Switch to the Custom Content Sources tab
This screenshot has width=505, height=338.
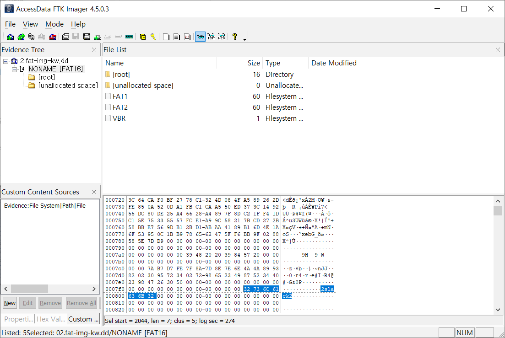(83, 319)
